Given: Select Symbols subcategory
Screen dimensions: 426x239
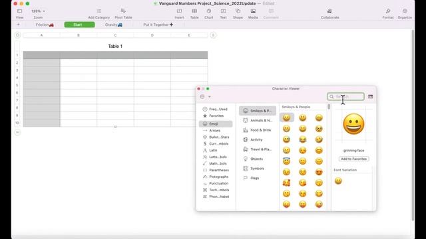Looking at the screenshot, I should click(258, 169).
